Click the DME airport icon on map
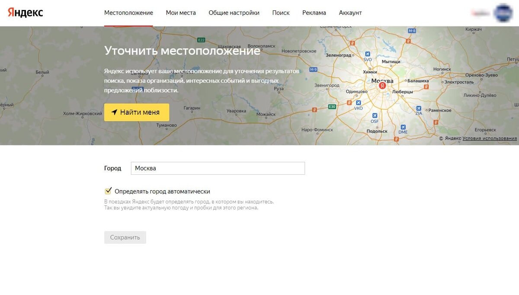Screen dimensions: 519x295 (x=403, y=127)
